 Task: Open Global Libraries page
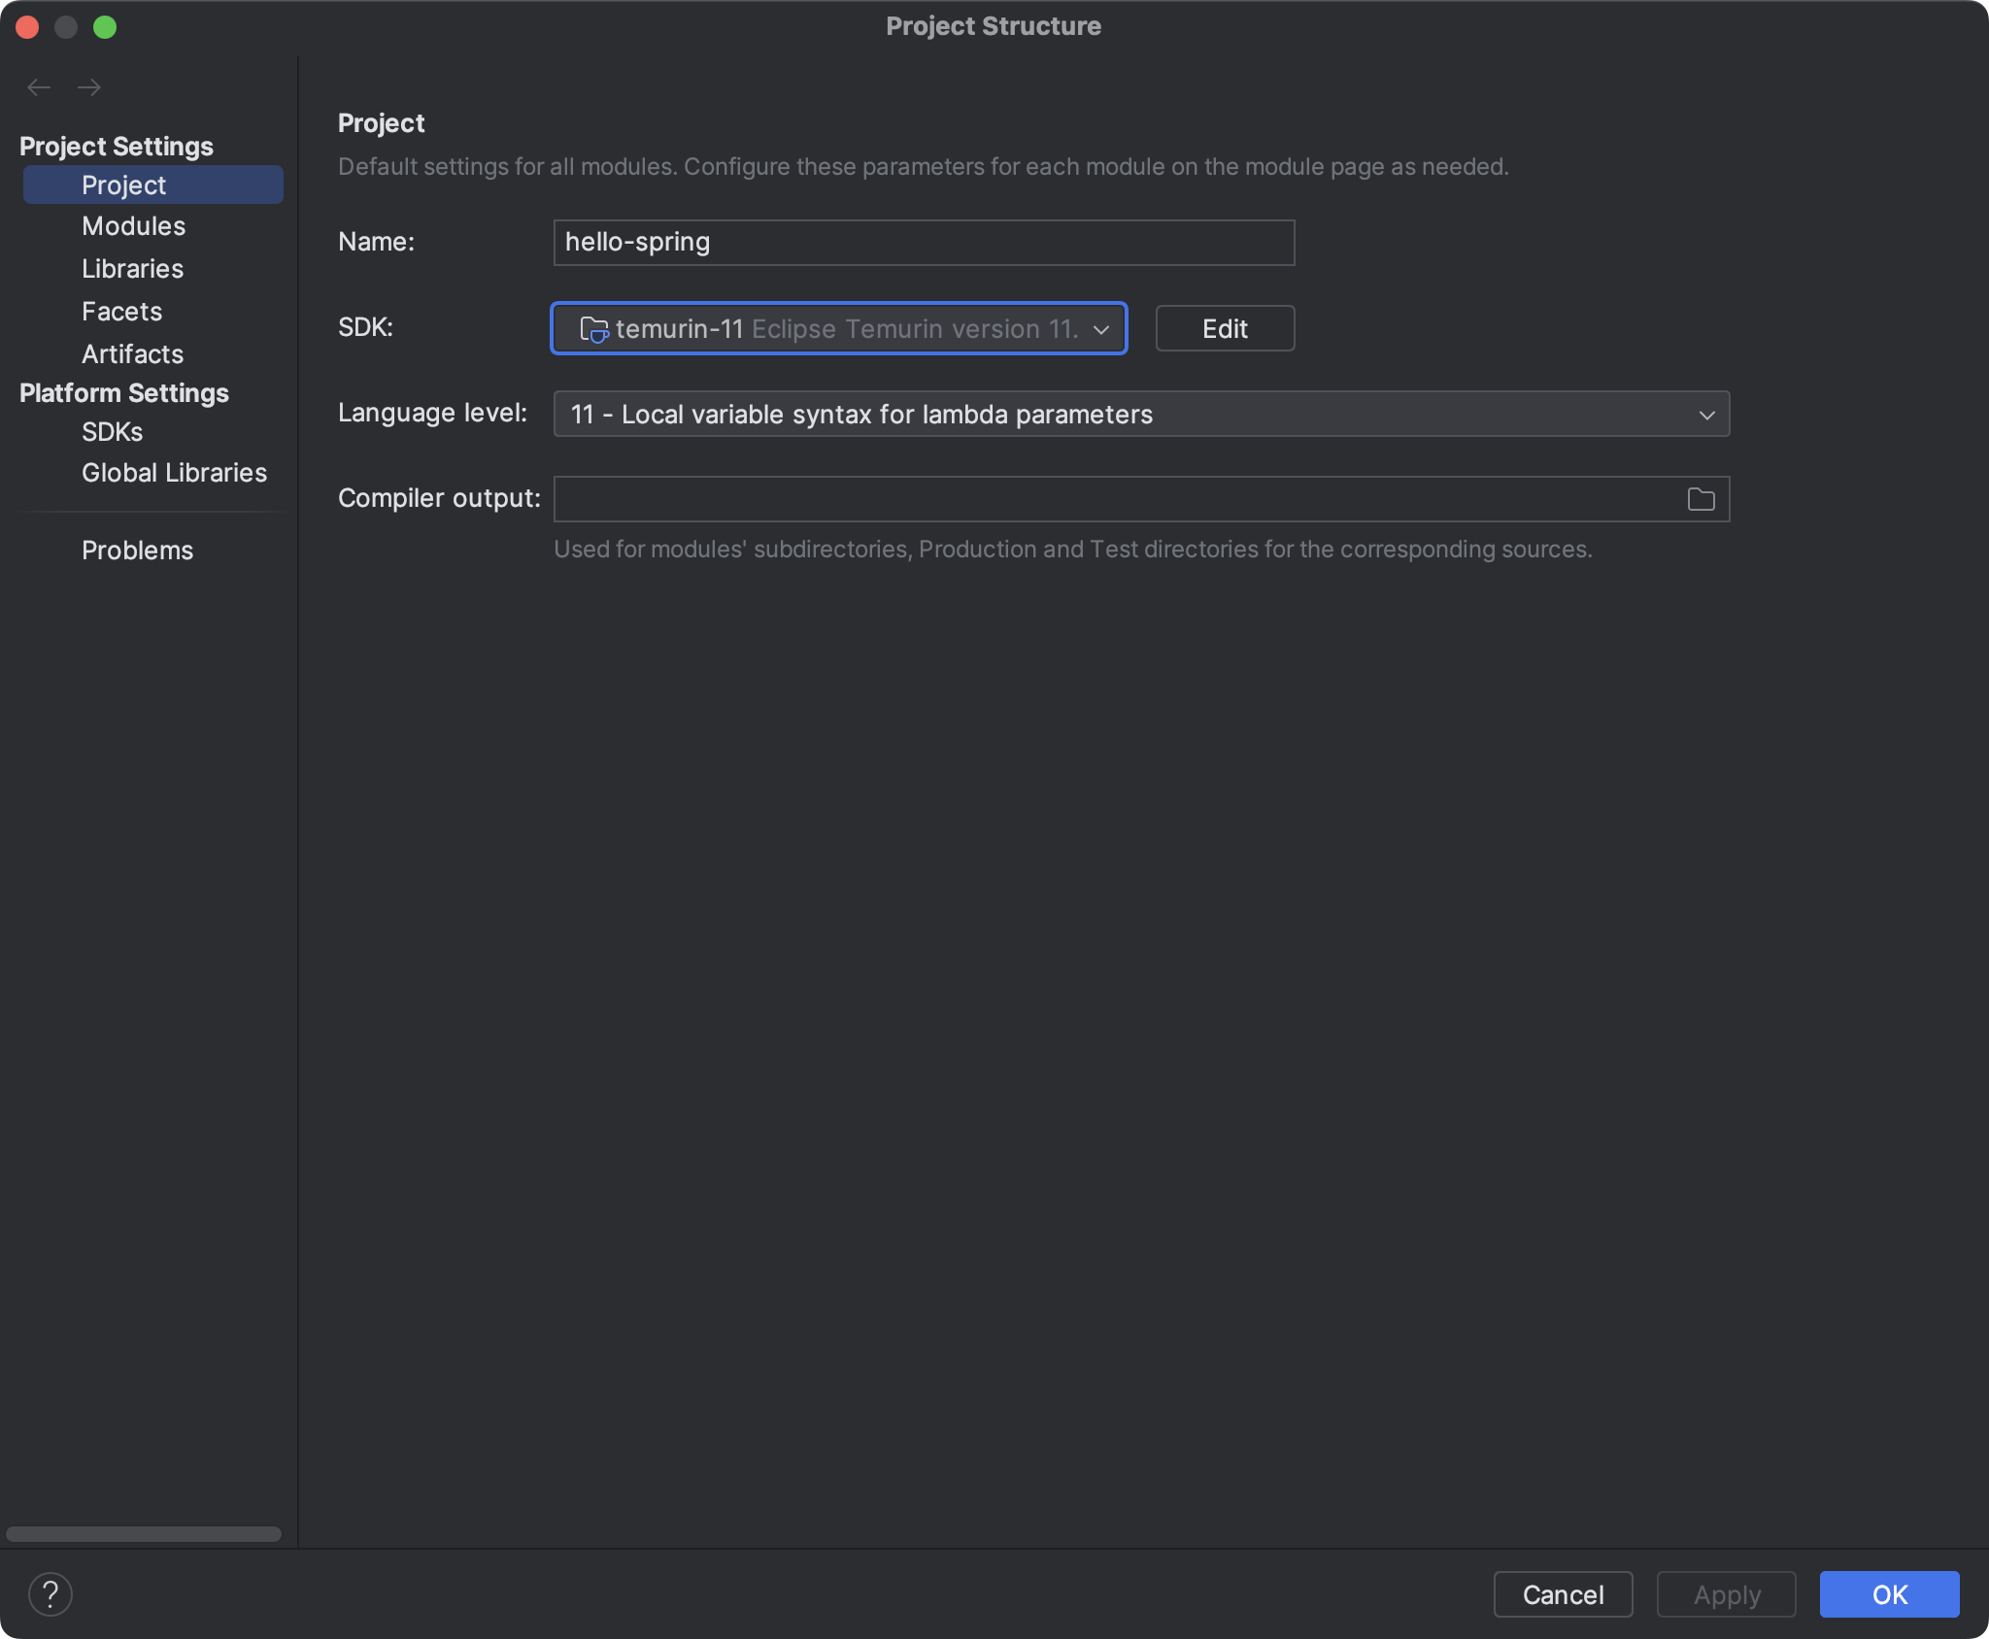click(174, 473)
